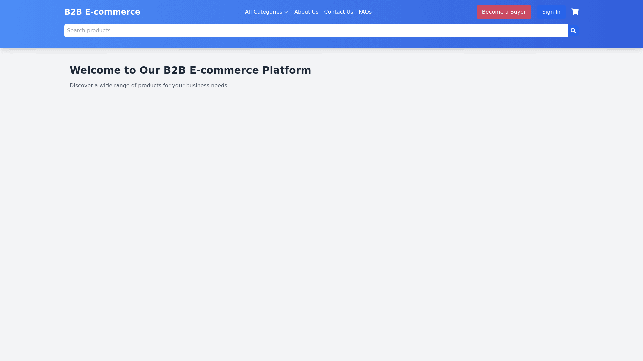The height and width of the screenshot is (361, 643).
Task: Click the Welcome to Our B2B heading
Action: (190, 70)
